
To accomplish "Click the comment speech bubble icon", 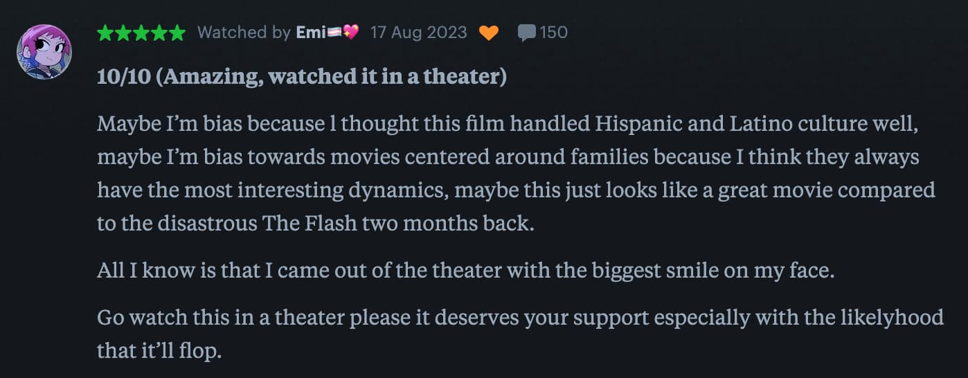I will 527,33.
